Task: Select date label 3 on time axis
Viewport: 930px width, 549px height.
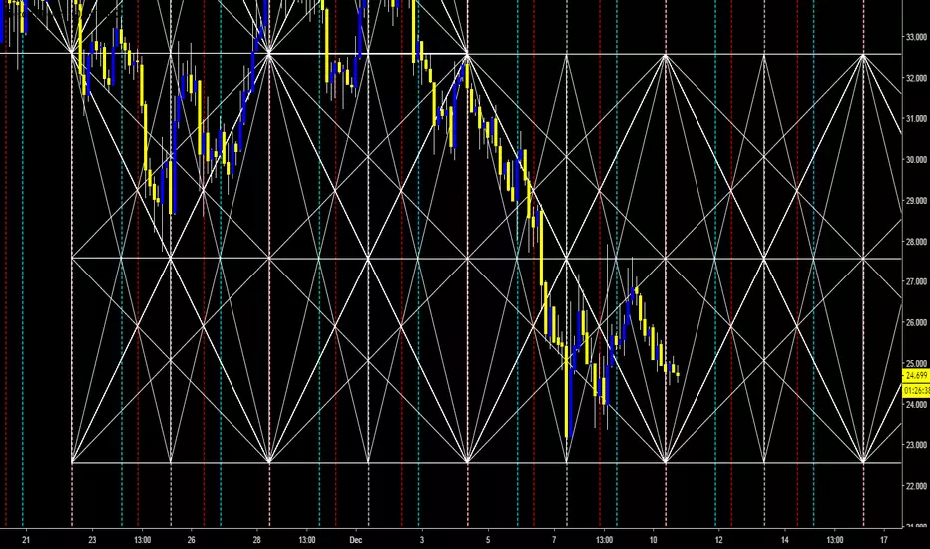Action: coord(422,539)
